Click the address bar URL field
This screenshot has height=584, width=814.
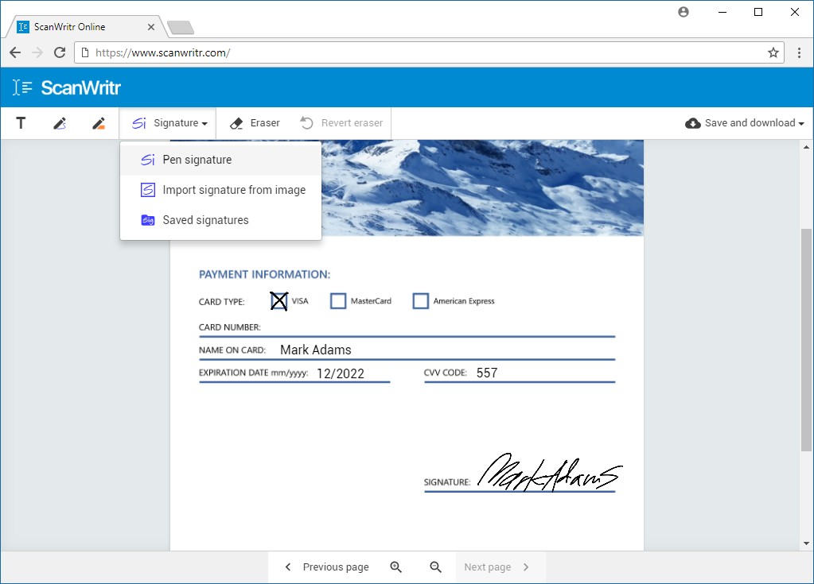click(422, 52)
